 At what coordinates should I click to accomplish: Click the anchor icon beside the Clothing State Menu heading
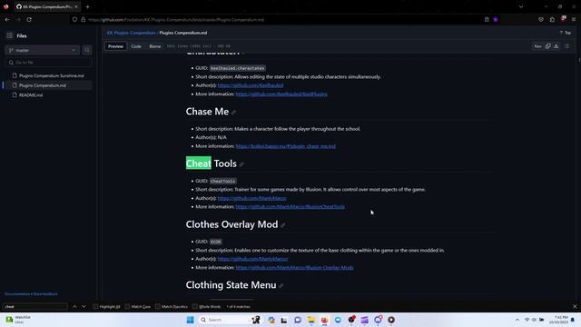pyautogui.click(x=281, y=285)
